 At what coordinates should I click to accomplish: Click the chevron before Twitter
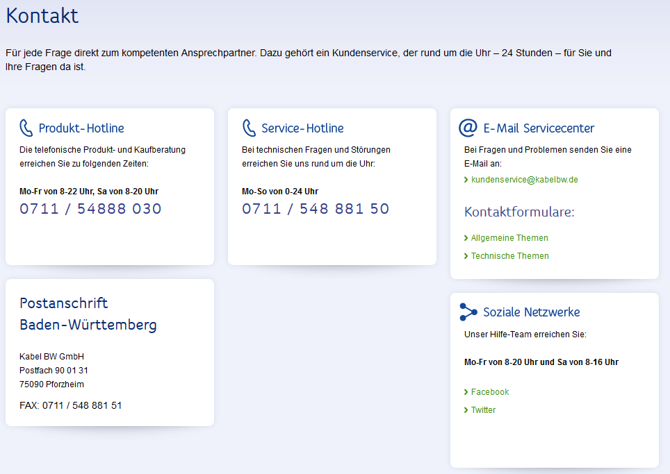466,410
